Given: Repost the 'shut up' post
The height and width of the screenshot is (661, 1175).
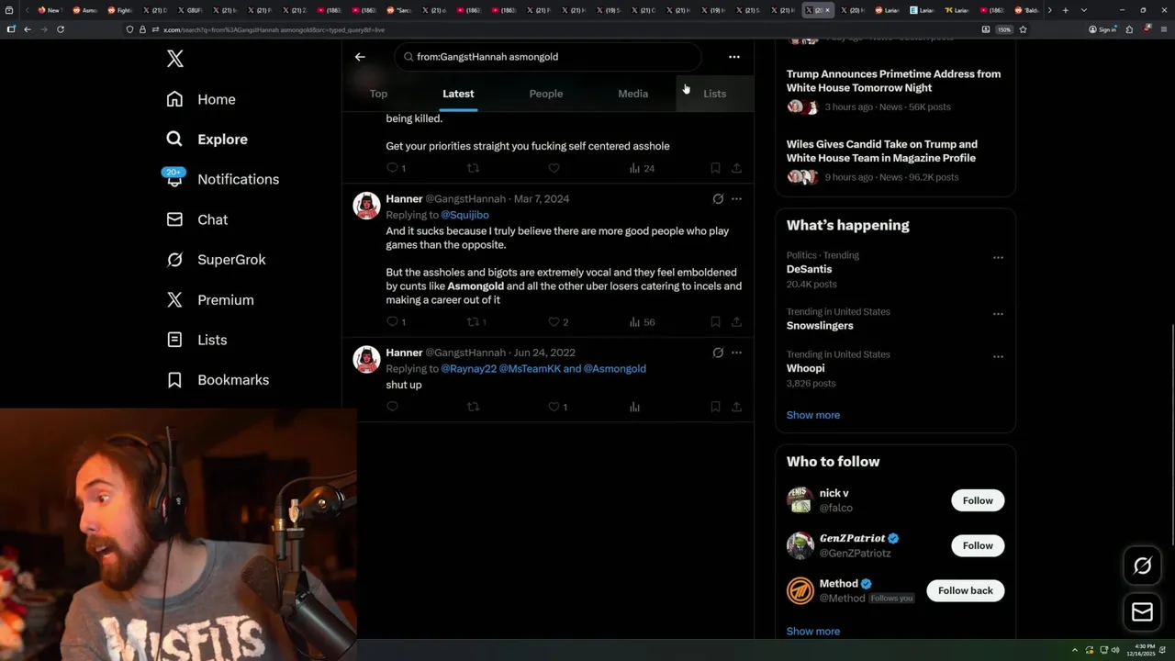Looking at the screenshot, I should click(474, 407).
